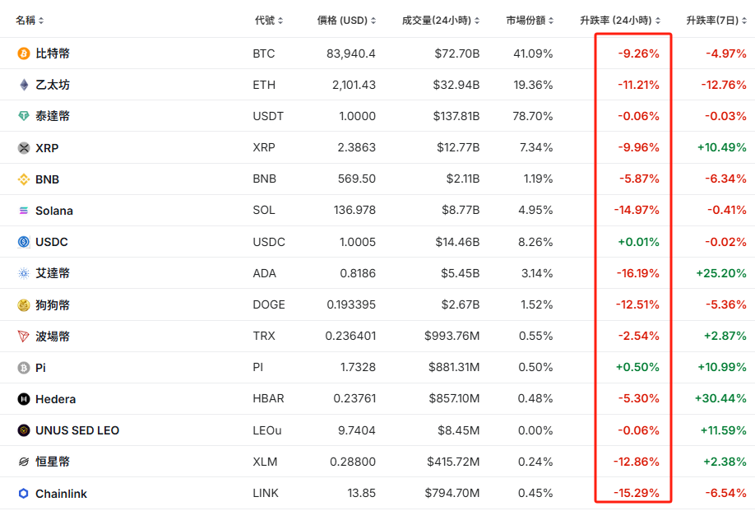Image resolution: width=755 pixels, height=511 pixels.
Task: Open the 比特幣 coin name link
Action: [53, 53]
